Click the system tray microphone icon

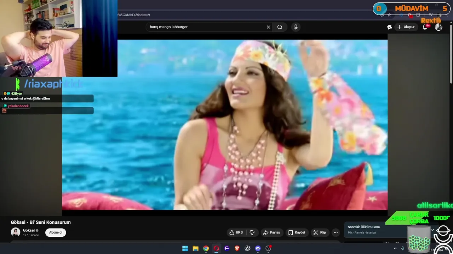[402, 248]
